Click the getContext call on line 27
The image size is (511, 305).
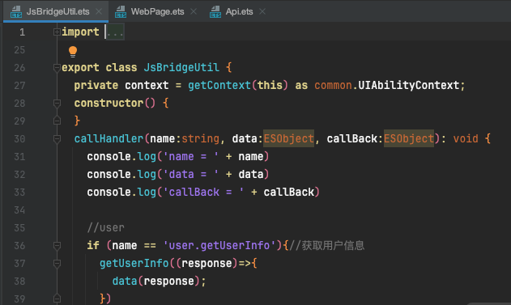[219, 86]
